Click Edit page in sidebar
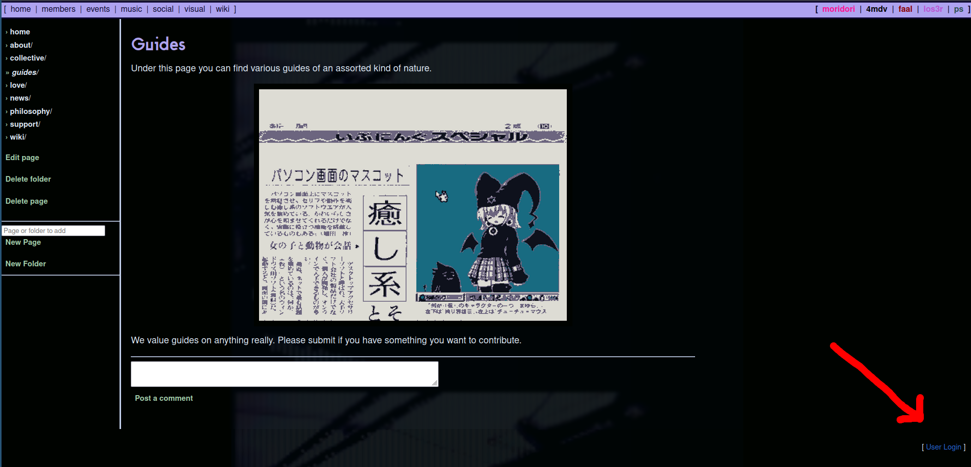The image size is (971, 467). coord(22,158)
